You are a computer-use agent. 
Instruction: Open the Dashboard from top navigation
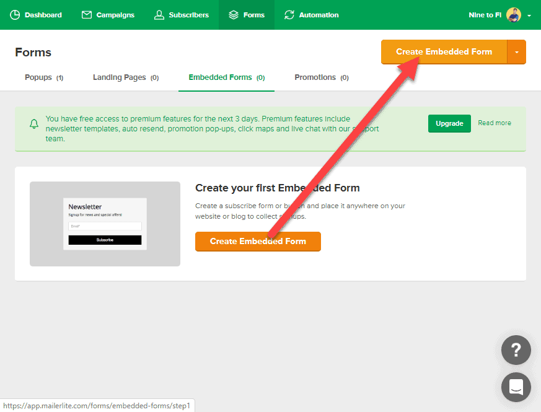pyautogui.click(x=35, y=14)
